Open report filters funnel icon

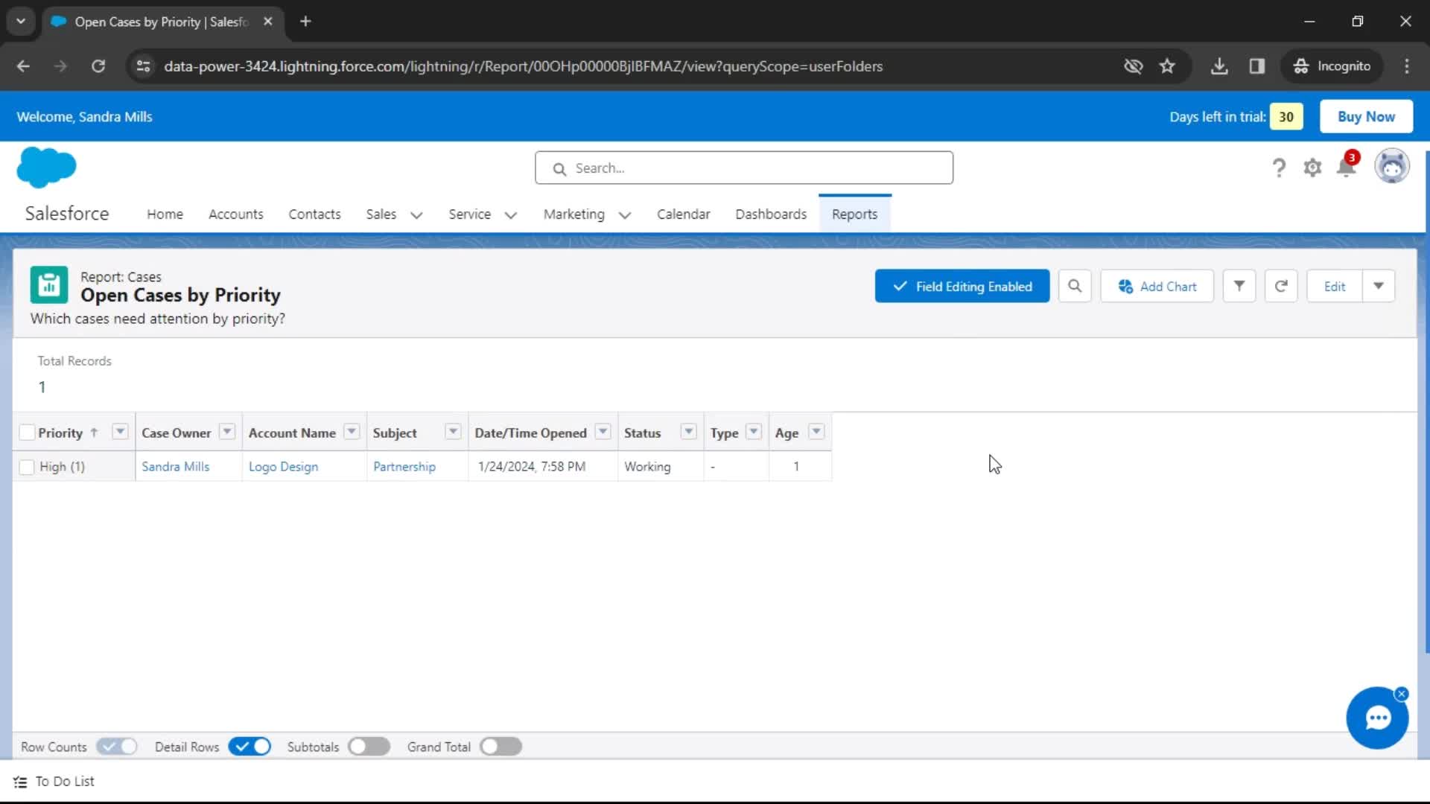[x=1239, y=286]
